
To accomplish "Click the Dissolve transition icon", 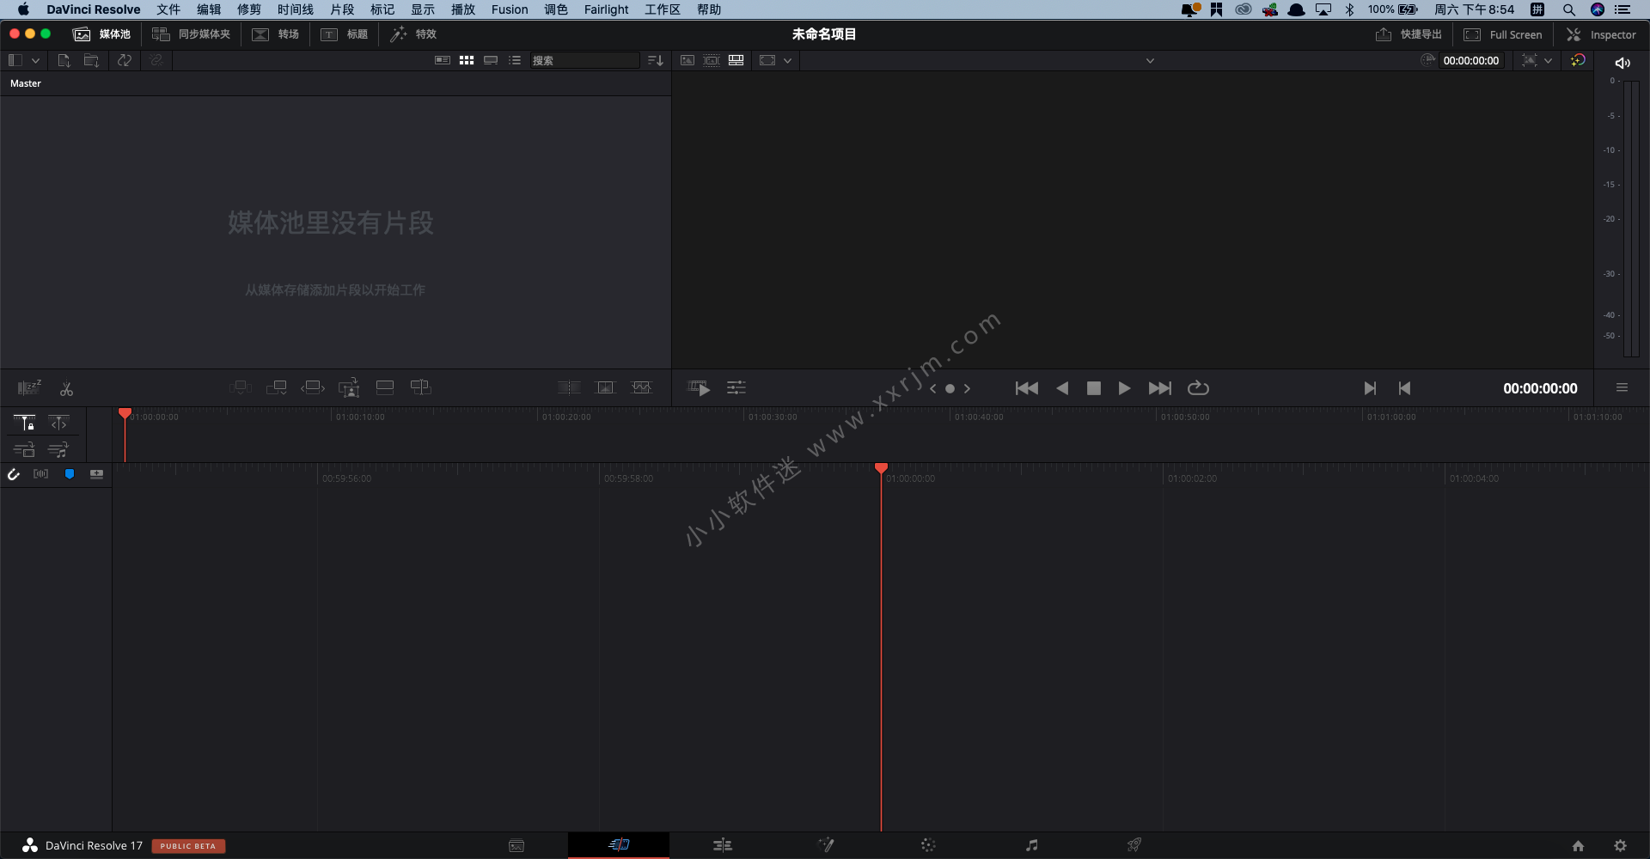I will point(606,387).
